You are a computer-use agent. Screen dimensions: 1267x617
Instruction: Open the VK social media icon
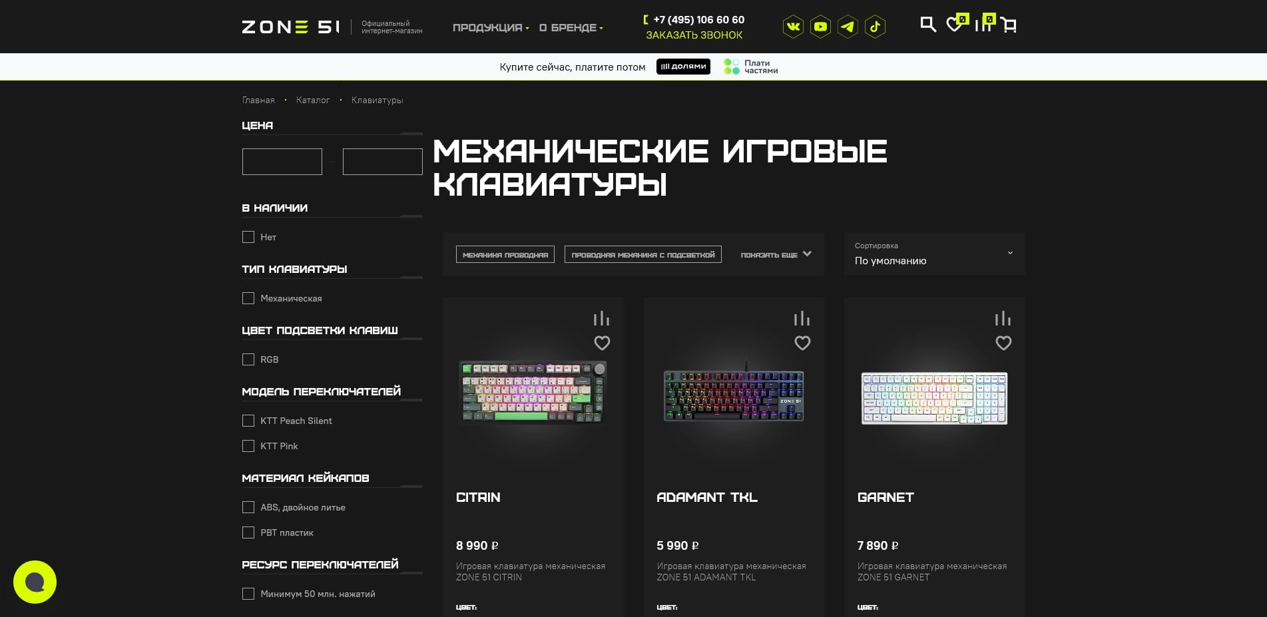(793, 27)
